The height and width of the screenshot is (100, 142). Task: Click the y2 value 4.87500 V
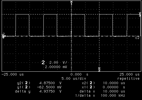coord(50,83)
